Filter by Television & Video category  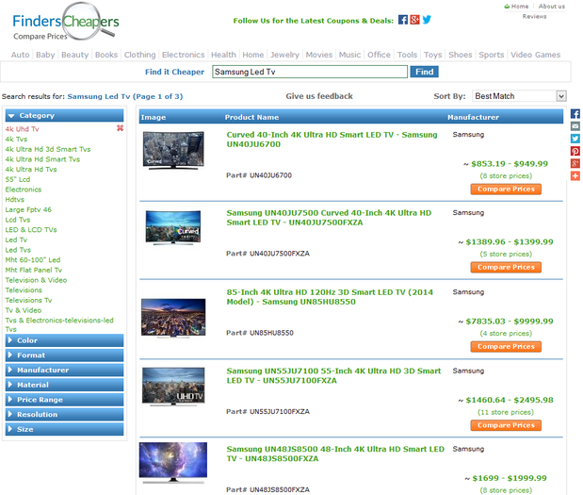(x=36, y=280)
